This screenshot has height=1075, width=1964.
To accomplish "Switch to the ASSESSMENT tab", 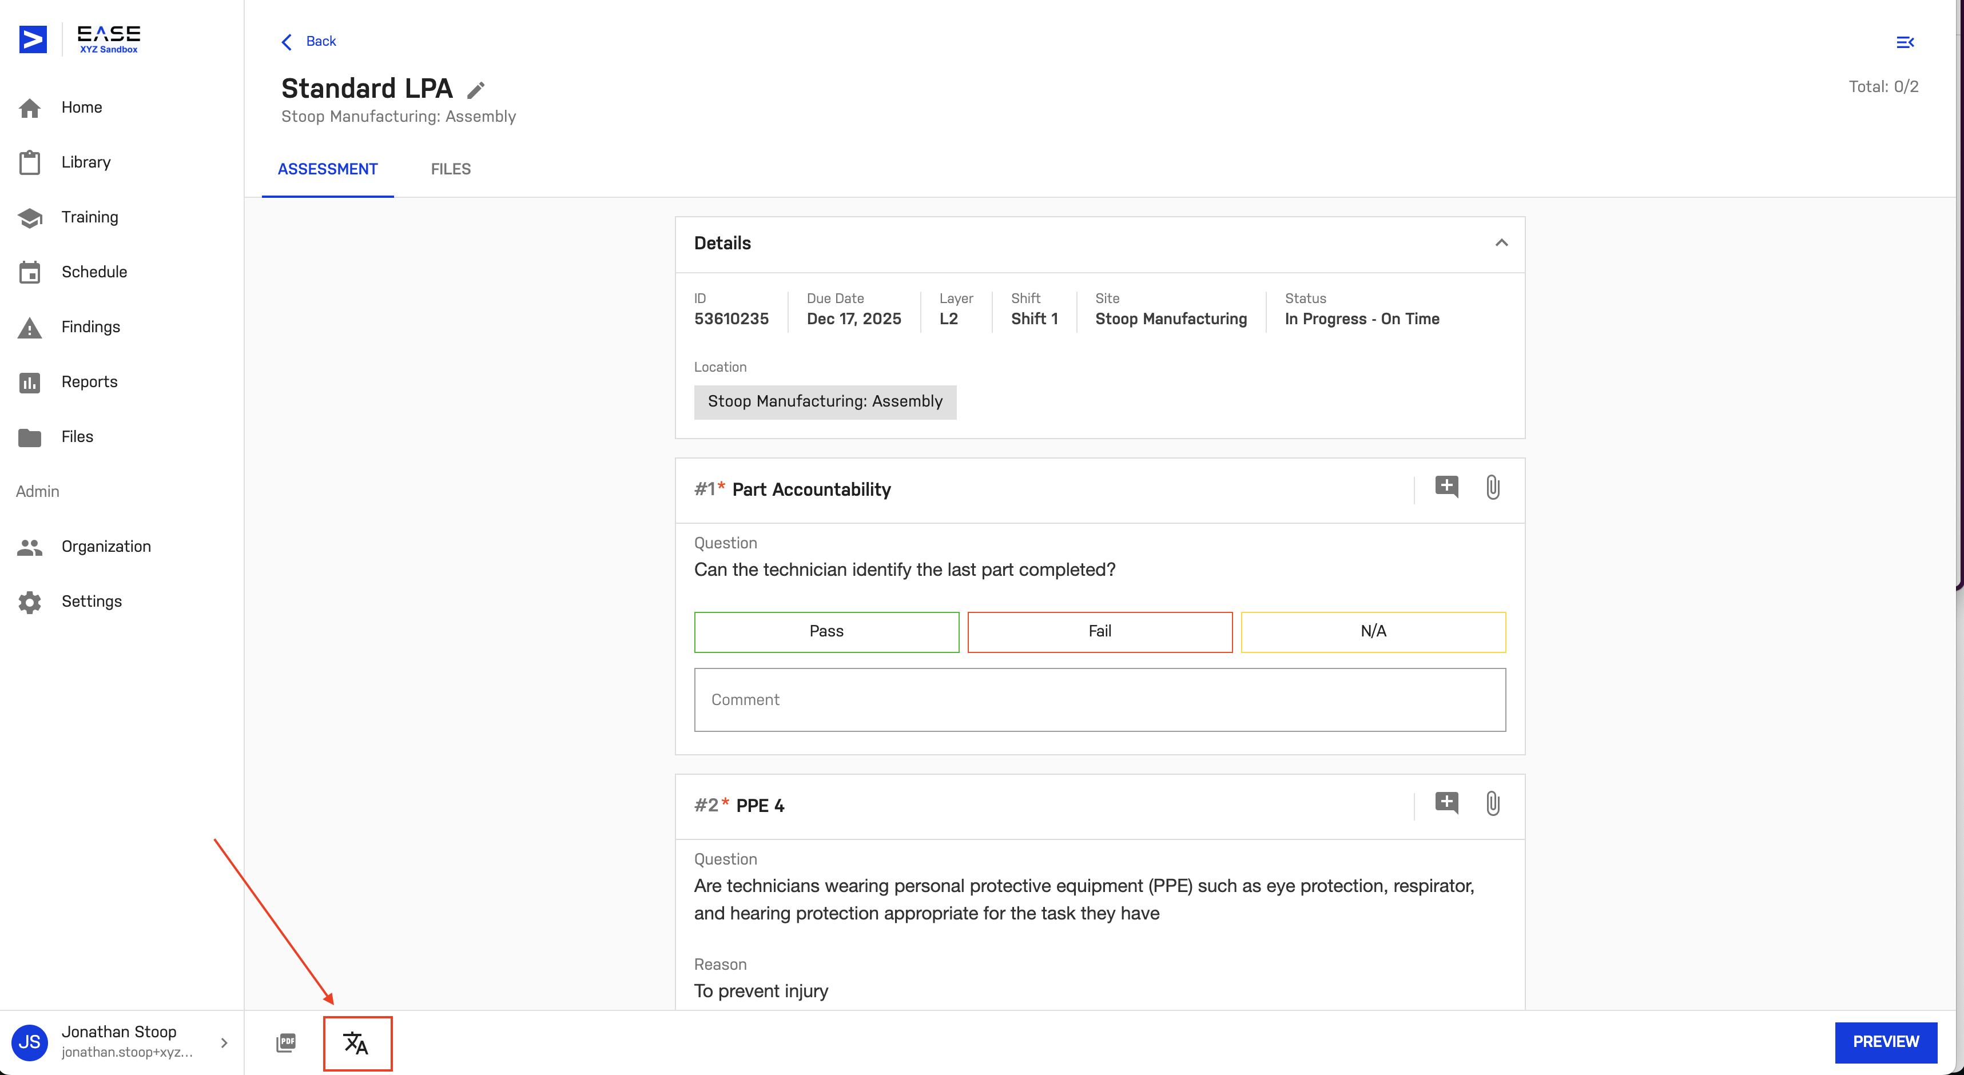I will tap(328, 169).
